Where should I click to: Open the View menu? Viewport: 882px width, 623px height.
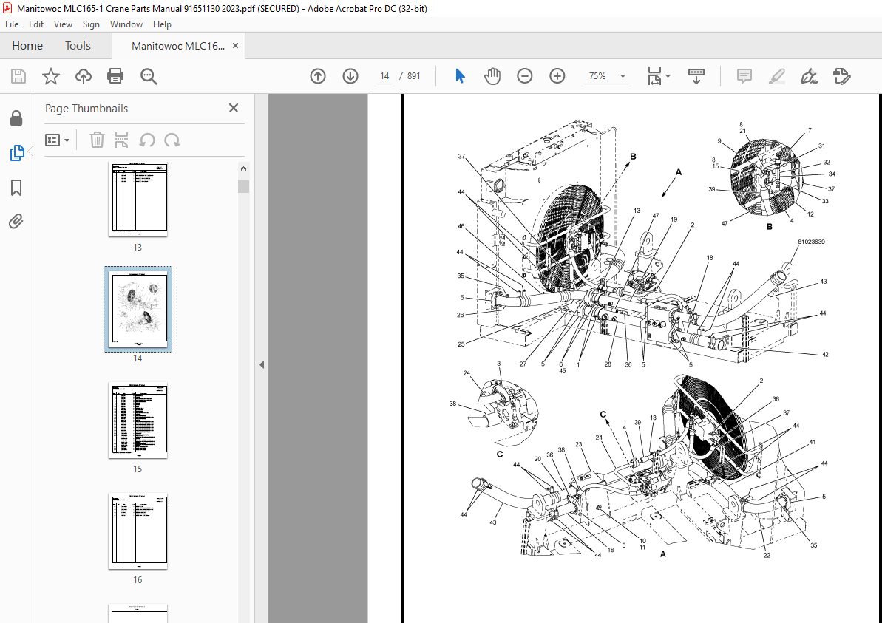click(63, 24)
